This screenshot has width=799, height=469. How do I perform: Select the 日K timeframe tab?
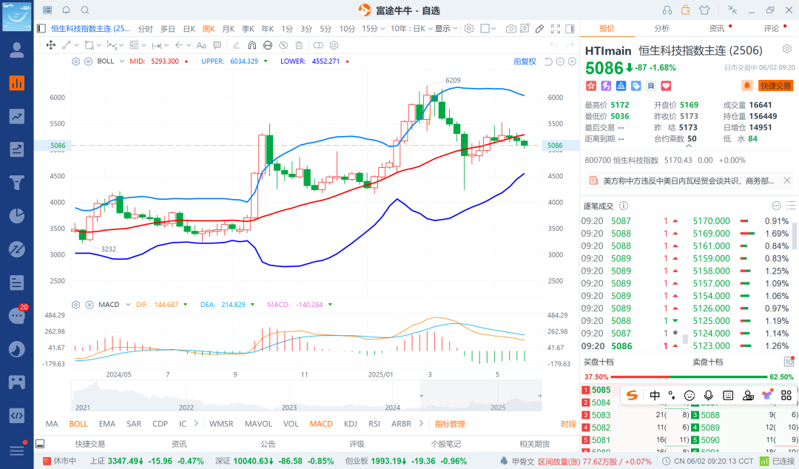click(189, 29)
